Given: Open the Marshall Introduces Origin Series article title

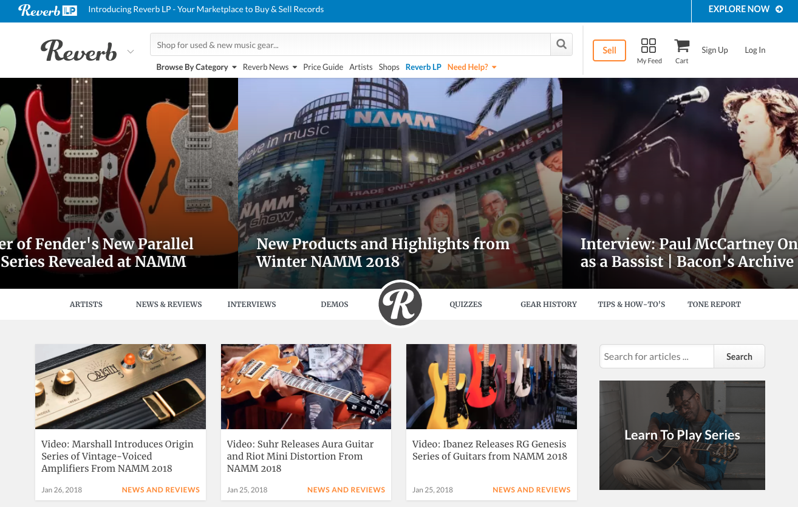Looking at the screenshot, I should tap(117, 456).
